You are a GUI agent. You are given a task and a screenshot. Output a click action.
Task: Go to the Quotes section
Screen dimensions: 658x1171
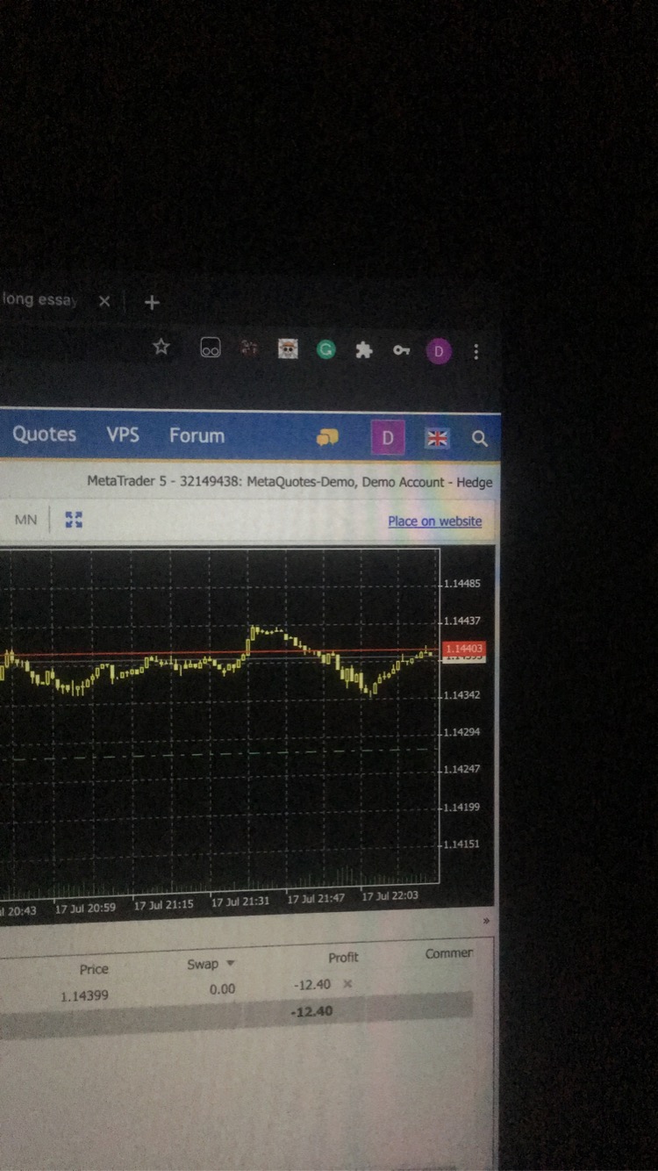[x=44, y=434]
